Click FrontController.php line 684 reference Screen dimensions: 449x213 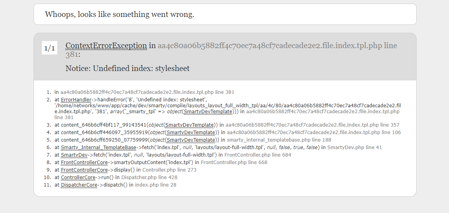[x=258, y=155]
